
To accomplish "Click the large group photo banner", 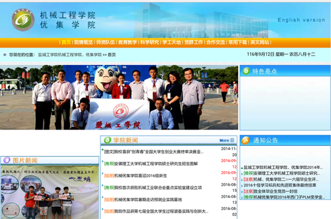I will [119, 97].
